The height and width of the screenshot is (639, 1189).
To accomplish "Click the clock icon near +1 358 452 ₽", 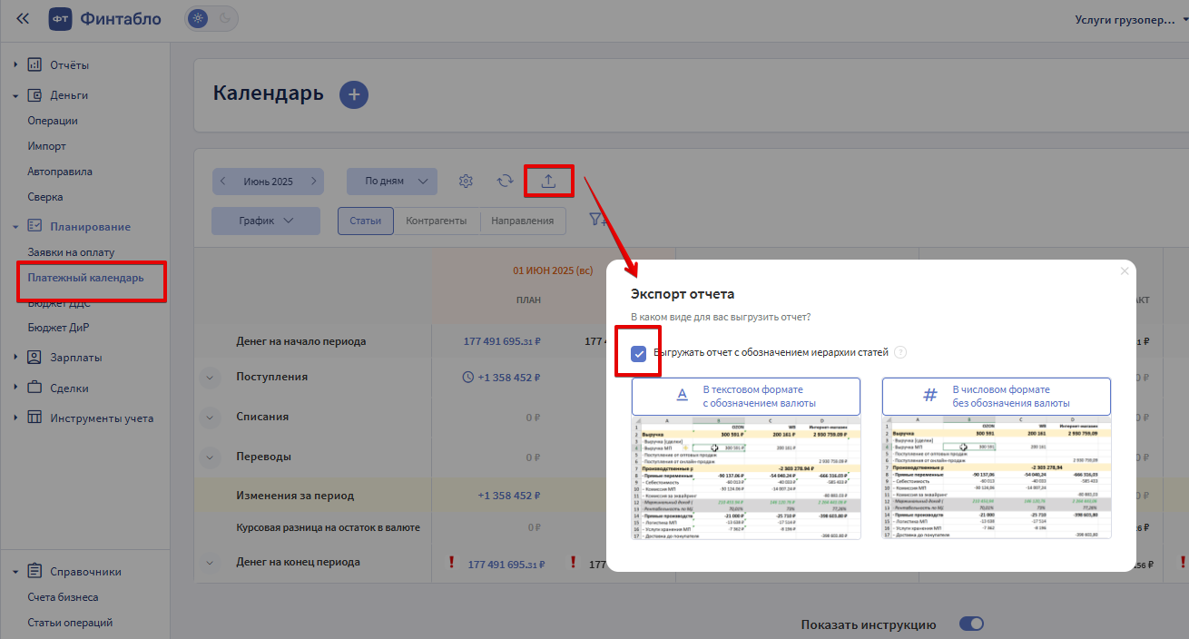I will click(x=467, y=377).
